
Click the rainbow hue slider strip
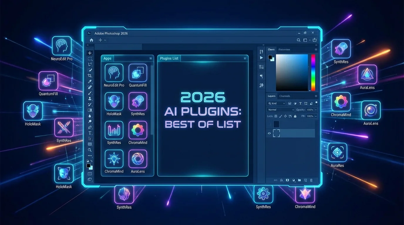[313, 72]
